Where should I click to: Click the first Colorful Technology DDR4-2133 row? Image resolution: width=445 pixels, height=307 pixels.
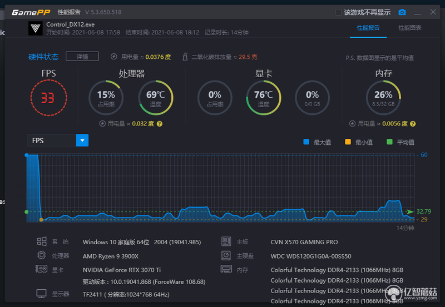337,270
